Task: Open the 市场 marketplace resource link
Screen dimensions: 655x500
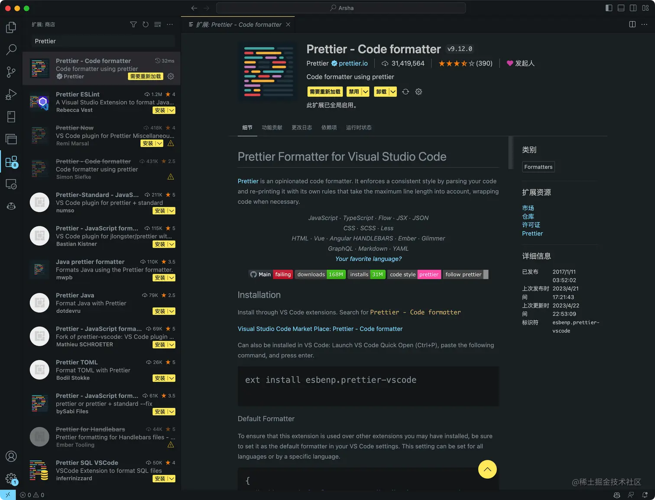Action: click(528, 208)
